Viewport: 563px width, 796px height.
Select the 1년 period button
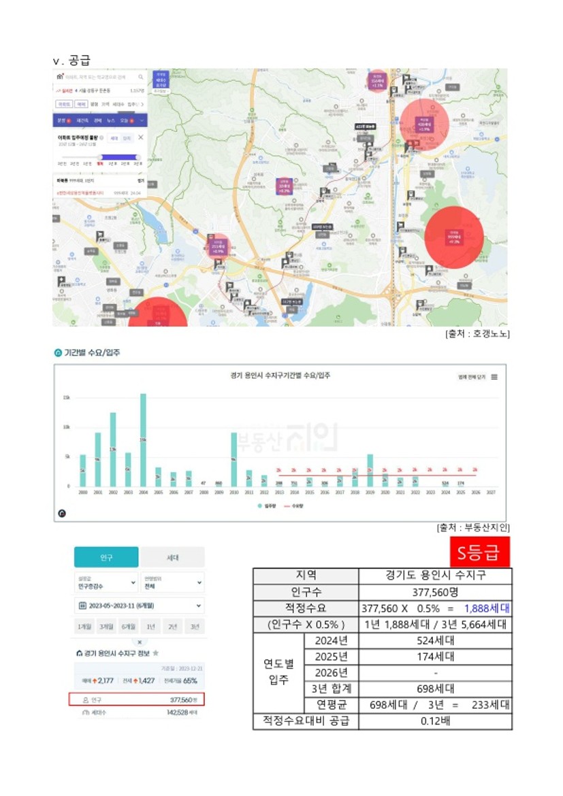tap(150, 627)
